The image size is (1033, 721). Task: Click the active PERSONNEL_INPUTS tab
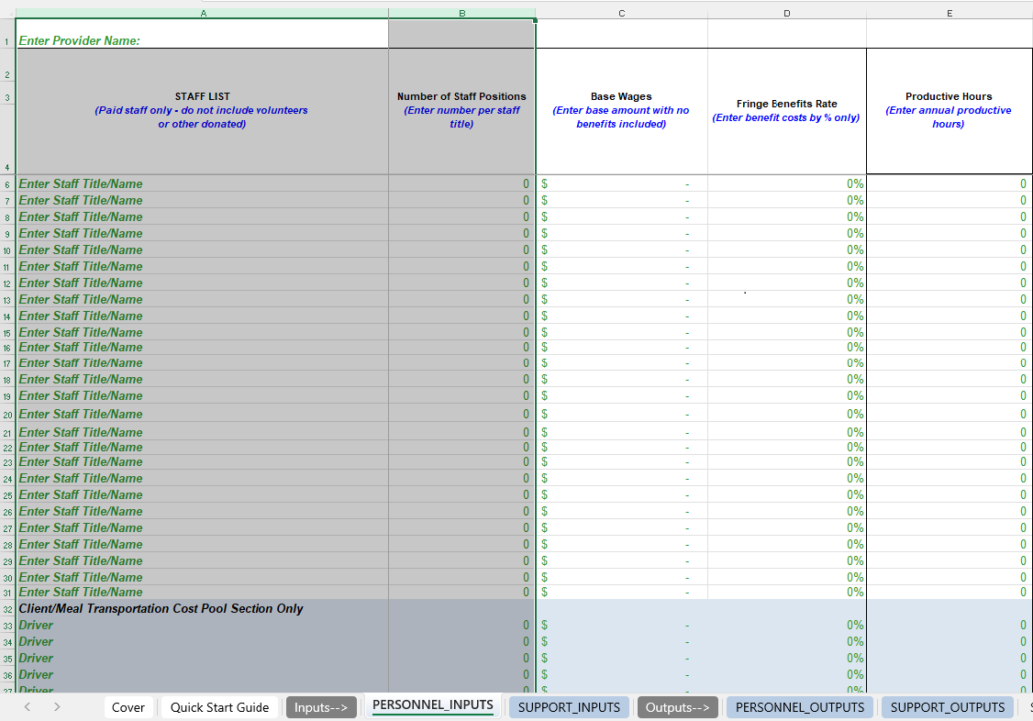433,706
